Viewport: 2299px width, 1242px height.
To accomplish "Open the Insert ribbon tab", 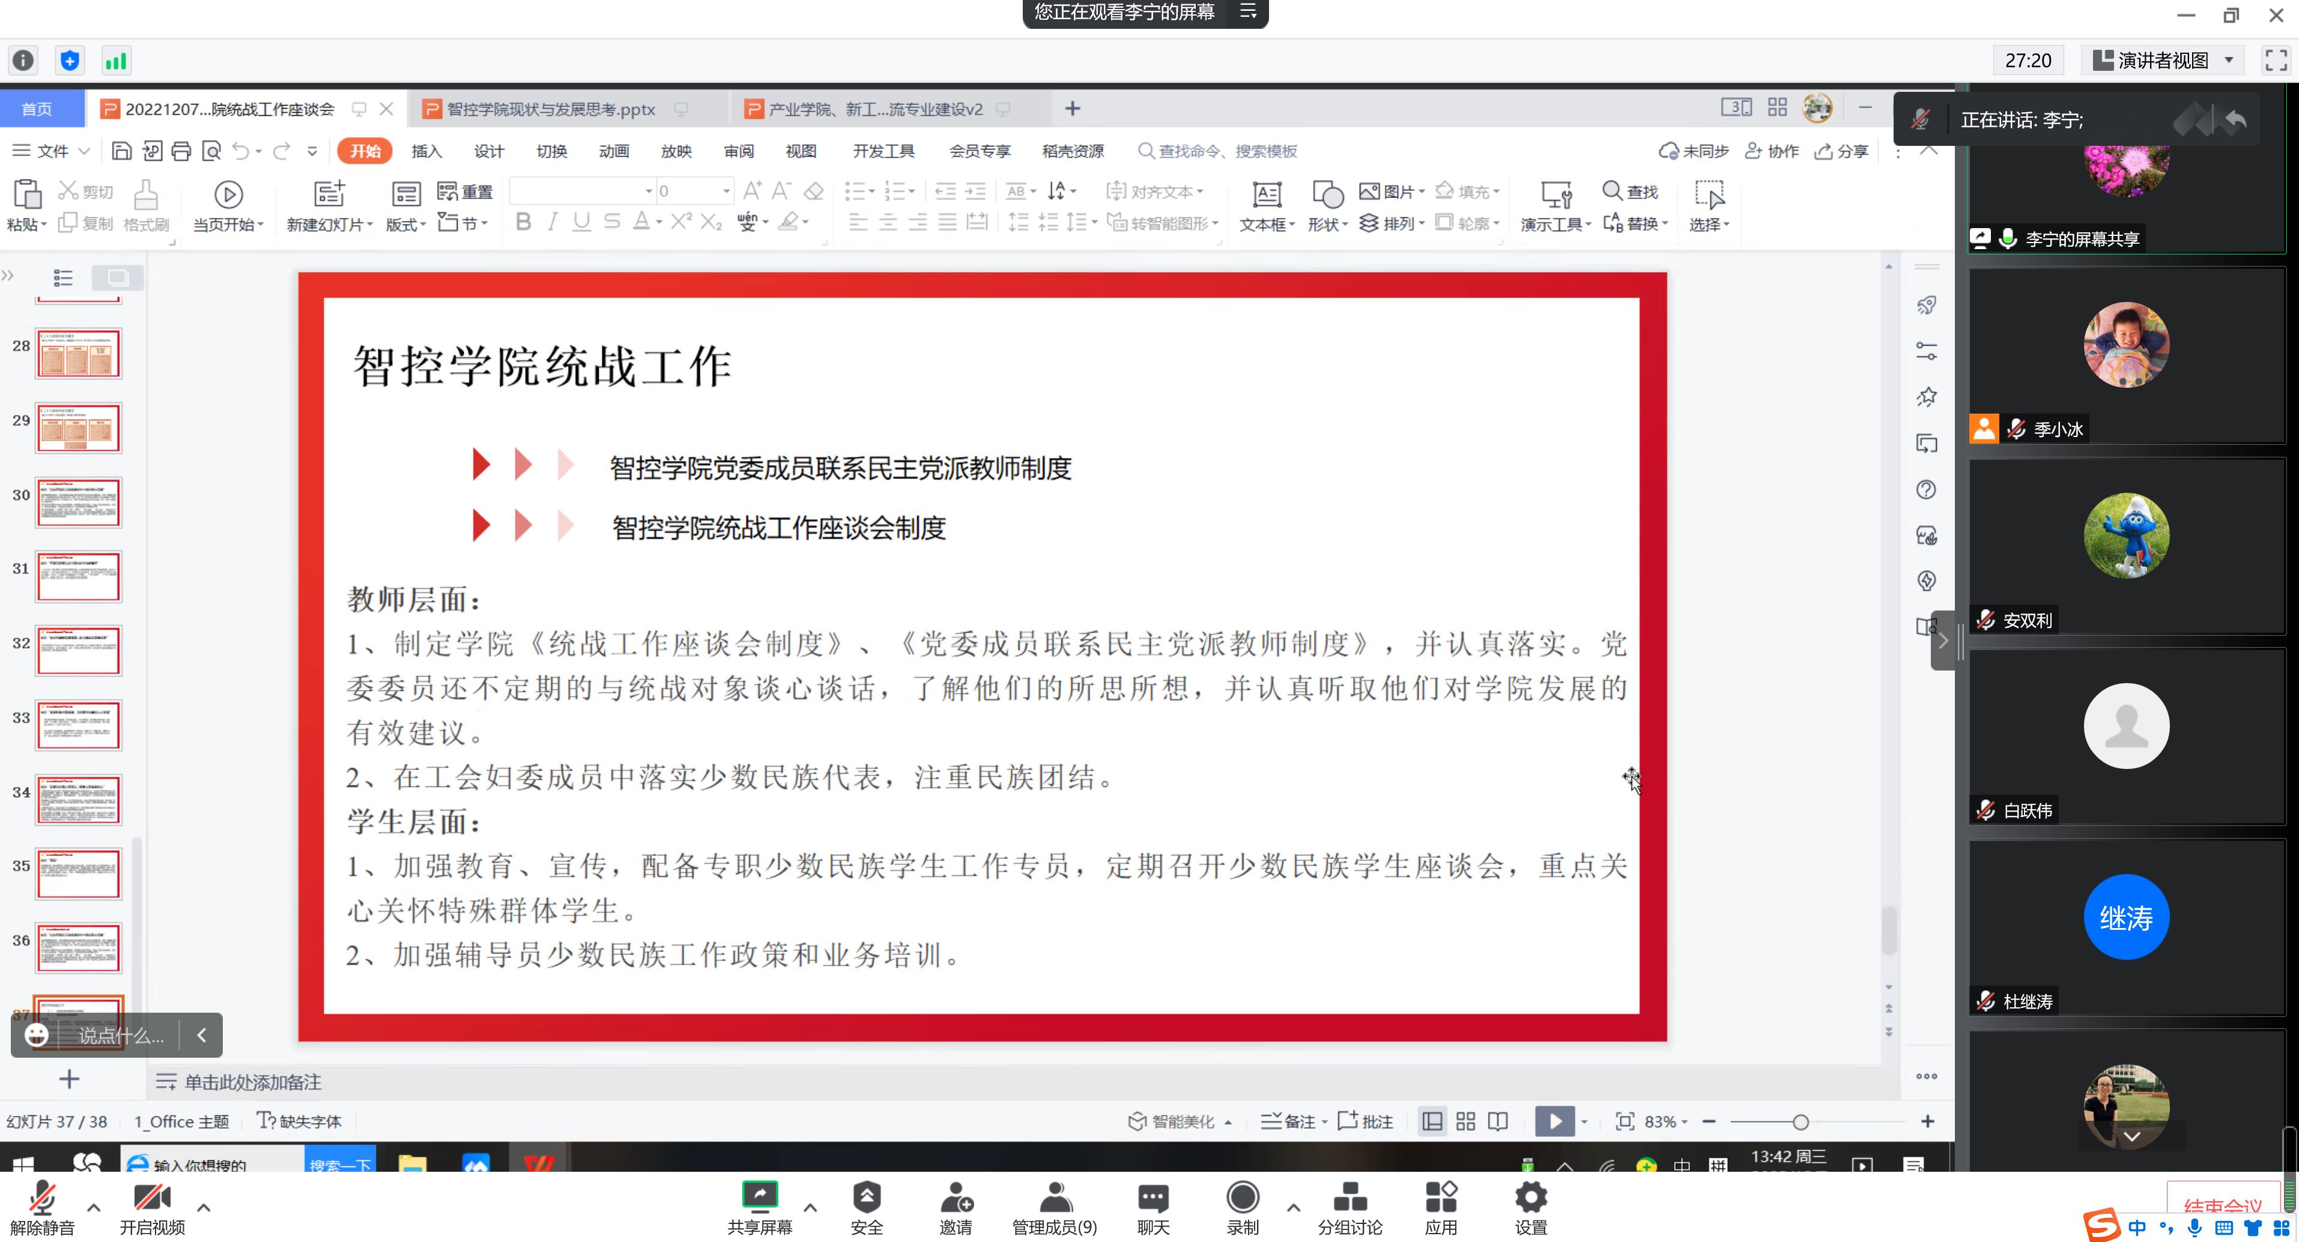I will [426, 151].
